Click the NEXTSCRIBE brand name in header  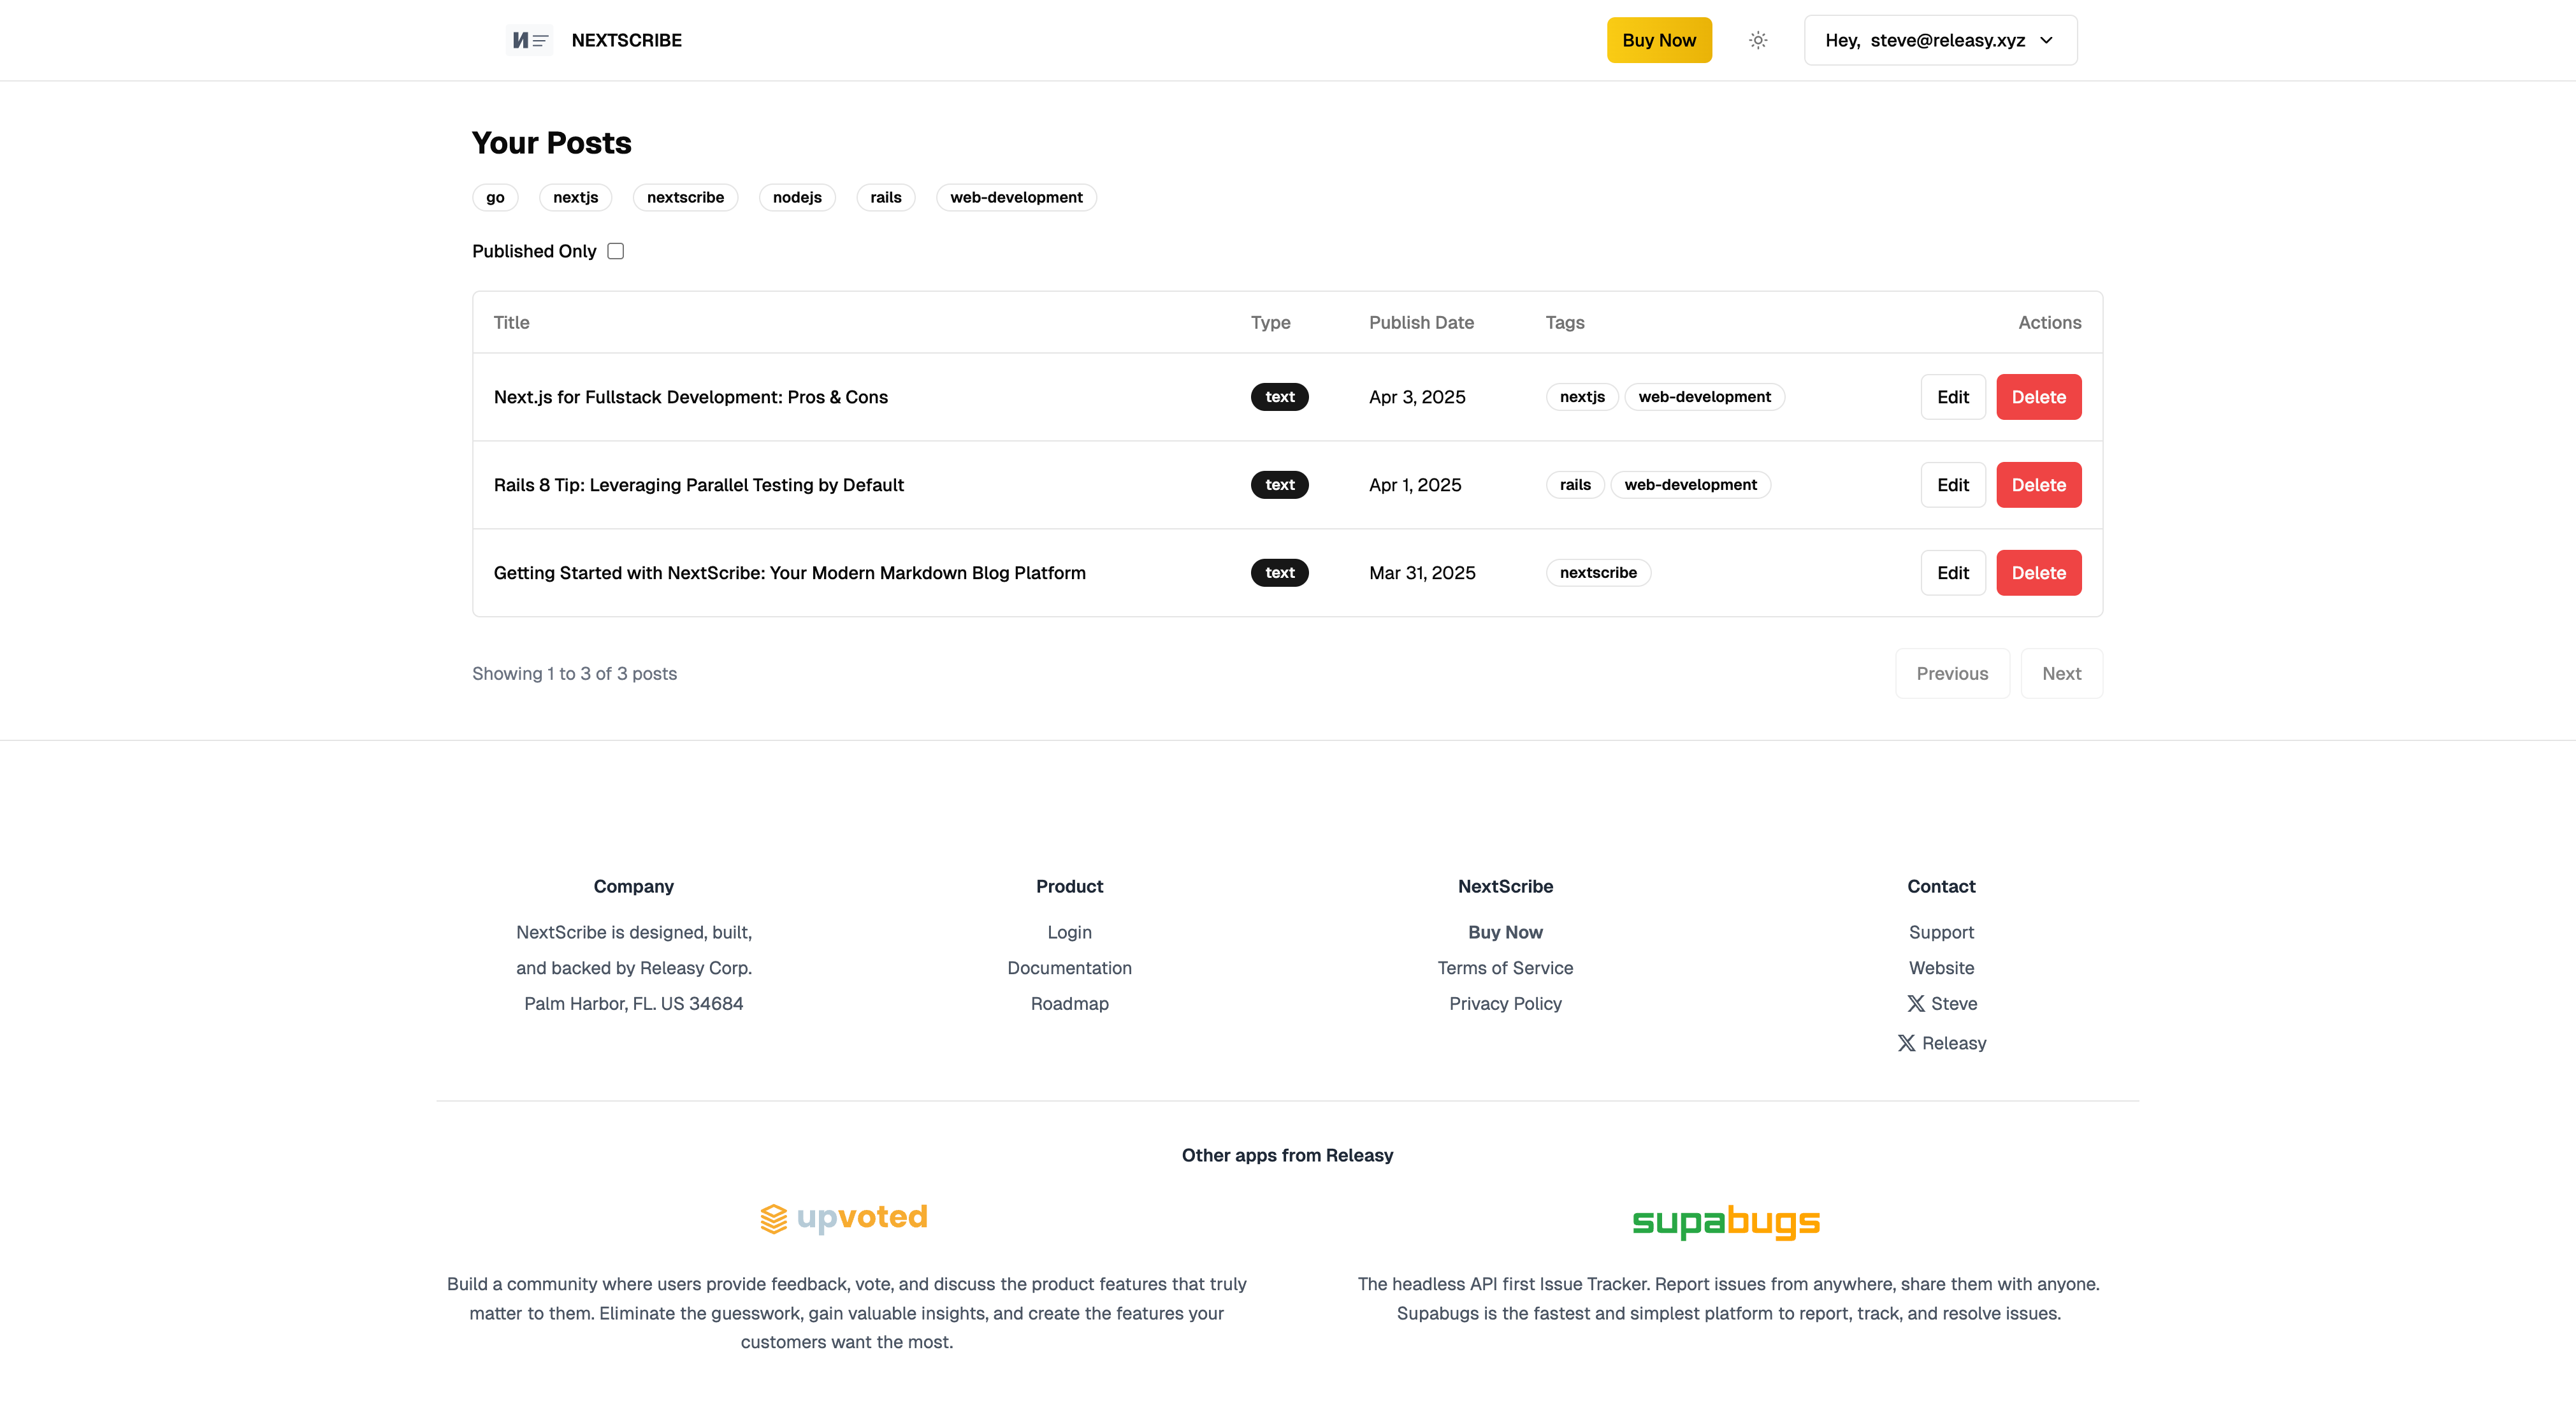point(626,40)
